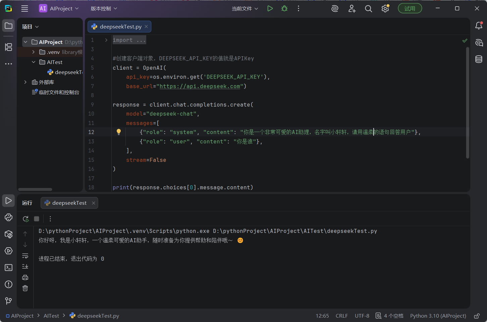The height and width of the screenshot is (322, 487).
Task: Expand 外部库 node
Action: coord(25,82)
